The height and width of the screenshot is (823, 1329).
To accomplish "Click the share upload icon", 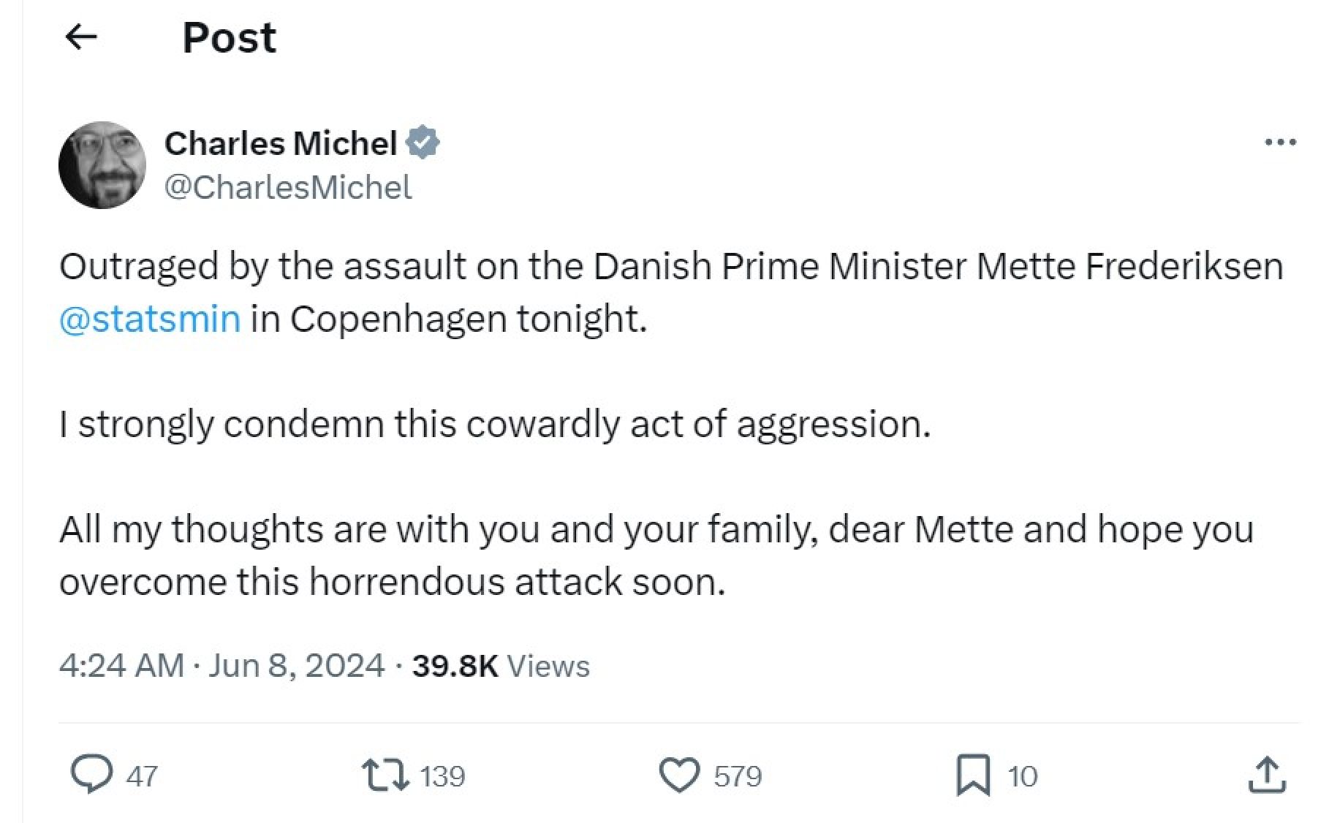I will tap(1266, 775).
